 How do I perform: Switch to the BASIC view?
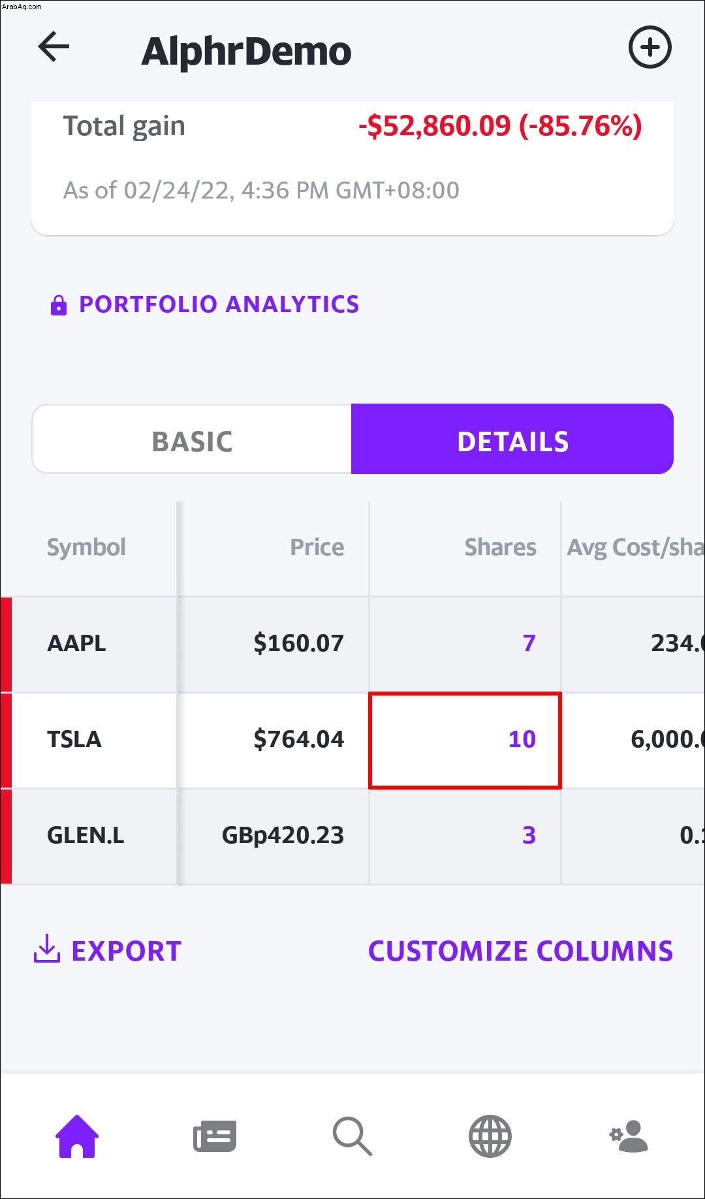[x=192, y=441]
